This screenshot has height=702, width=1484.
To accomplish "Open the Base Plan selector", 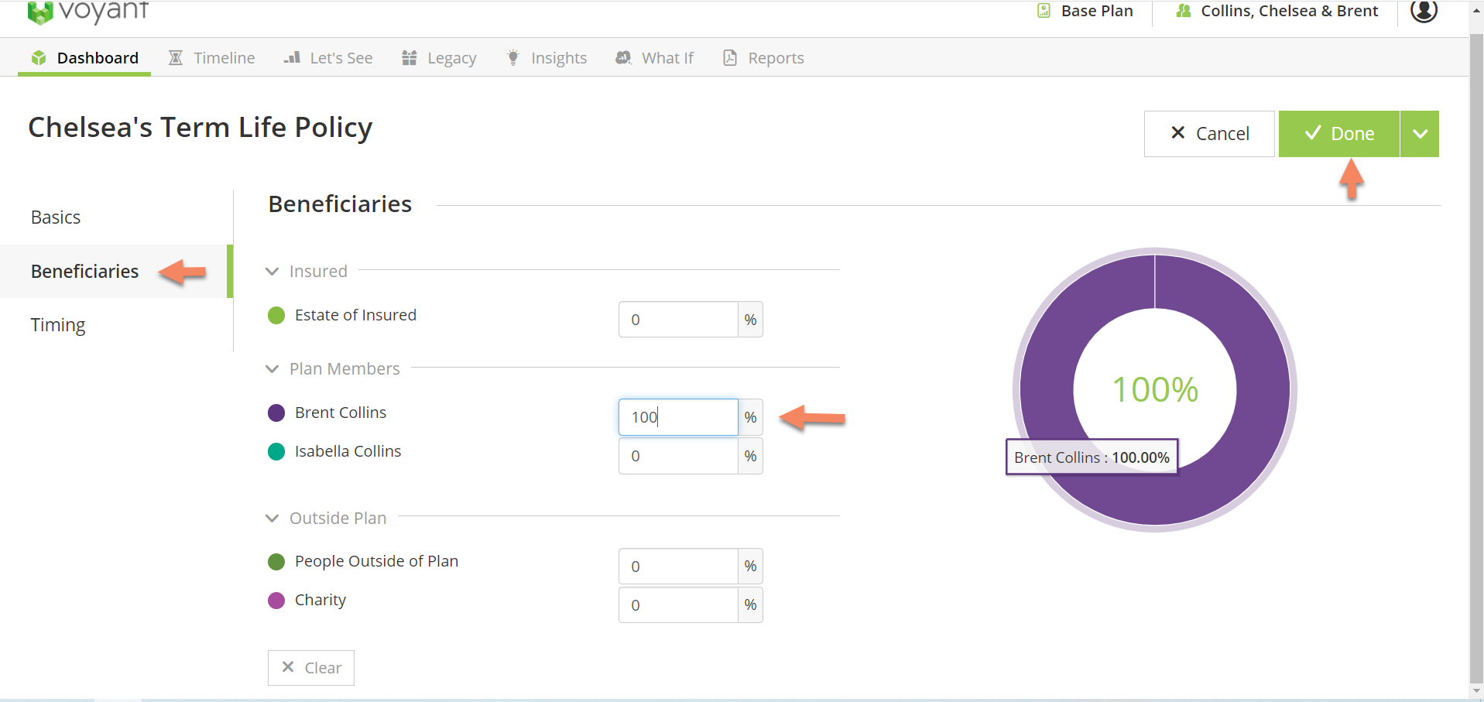I will [1085, 11].
